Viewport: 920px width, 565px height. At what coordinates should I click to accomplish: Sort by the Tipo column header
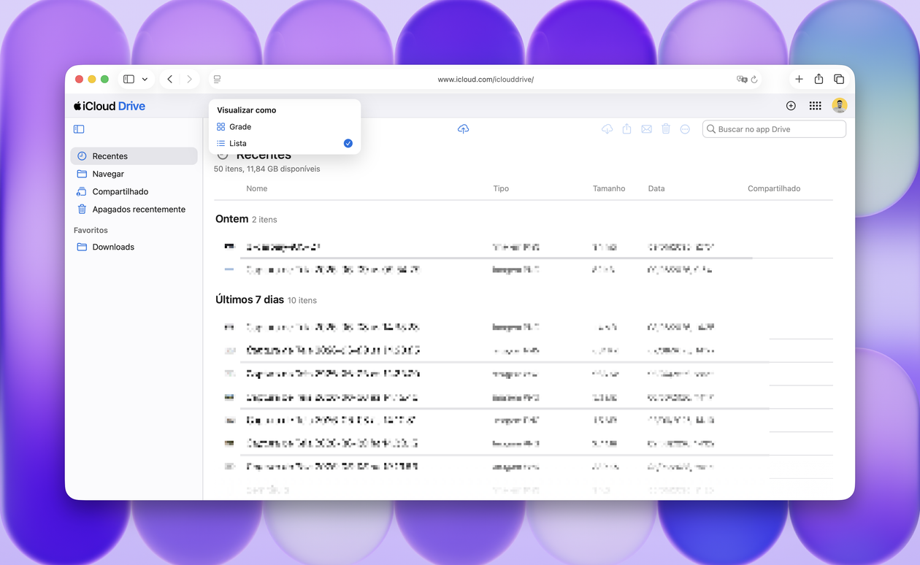pyautogui.click(x=501, y=188)
